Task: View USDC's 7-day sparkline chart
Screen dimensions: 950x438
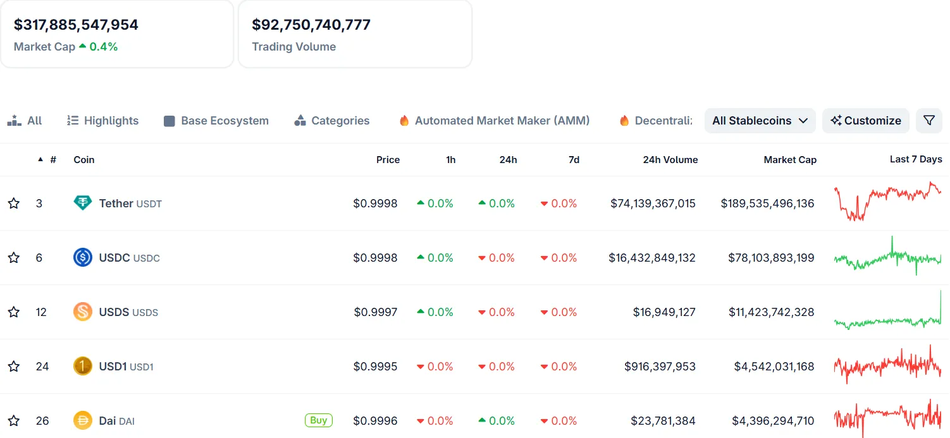Action: coord(887,256)
